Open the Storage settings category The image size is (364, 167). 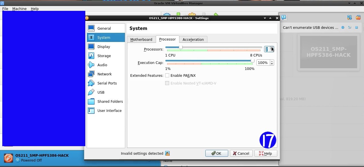tap(106, 56)
